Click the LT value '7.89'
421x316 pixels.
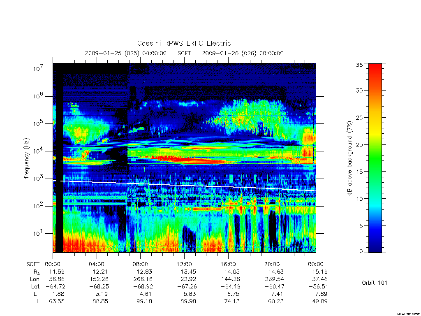(x=322, y=294)
